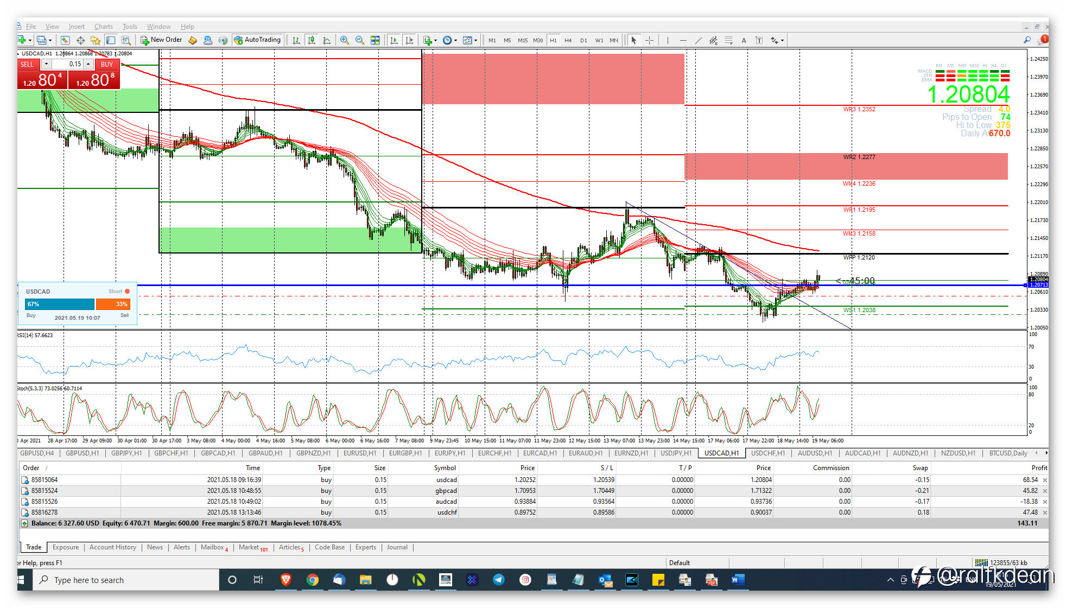1066x608 pixels.
Task: Toggle chart auto scroll
Action: click(x=394, y=40)
